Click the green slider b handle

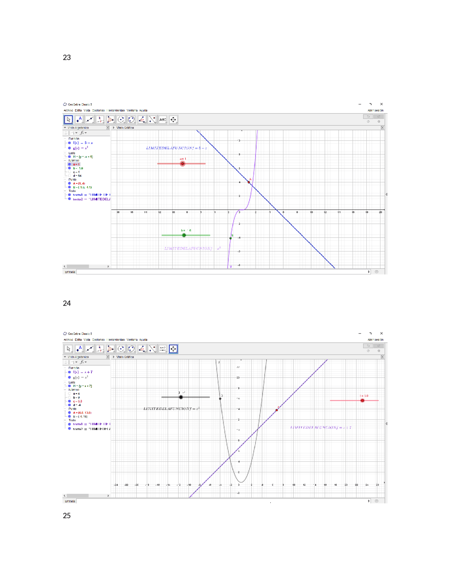click(184, 235)
